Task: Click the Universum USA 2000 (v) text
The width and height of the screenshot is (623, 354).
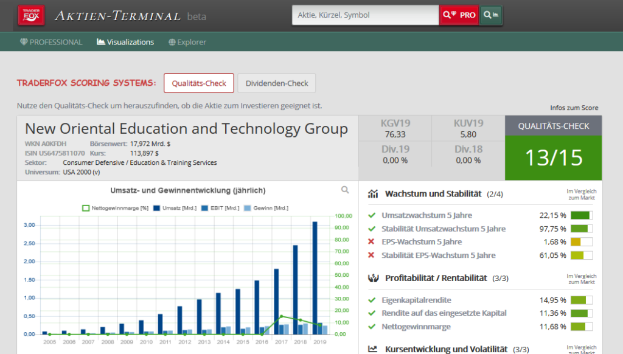Action: click(82, 172)
